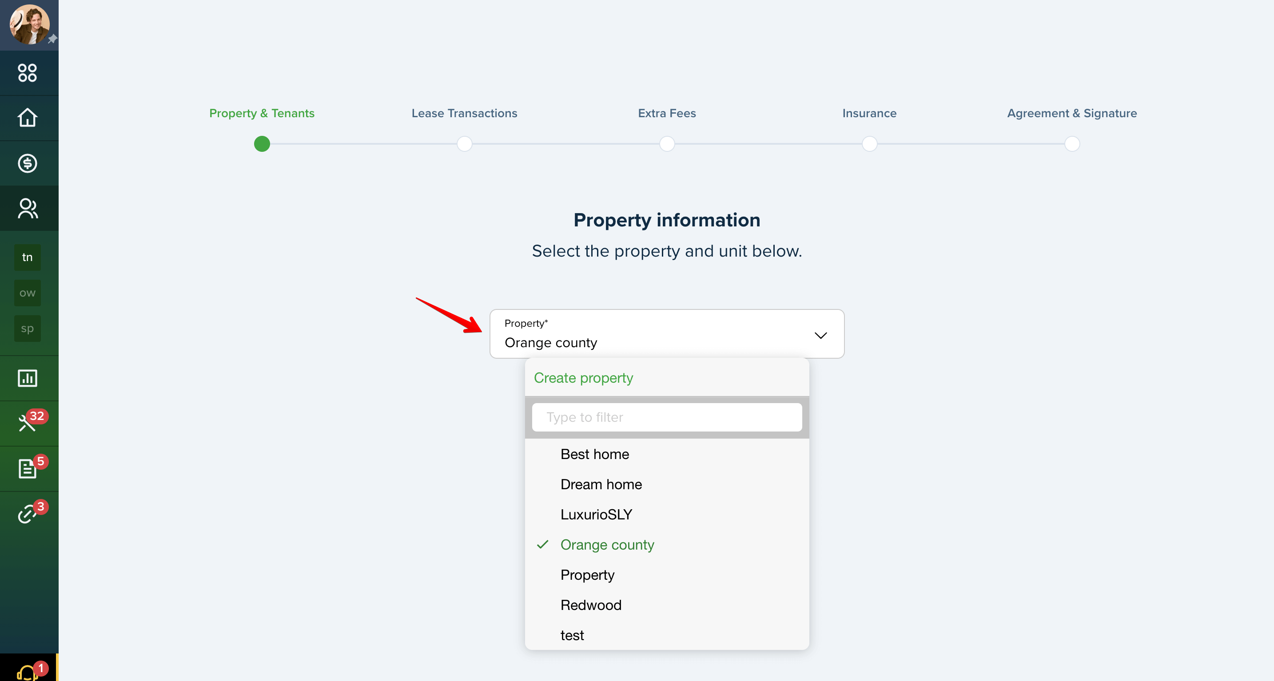Open maintenance tools icon with 32 badge
The width and height of the screenshot is (1274, 681).
click(x=27, y=423)
